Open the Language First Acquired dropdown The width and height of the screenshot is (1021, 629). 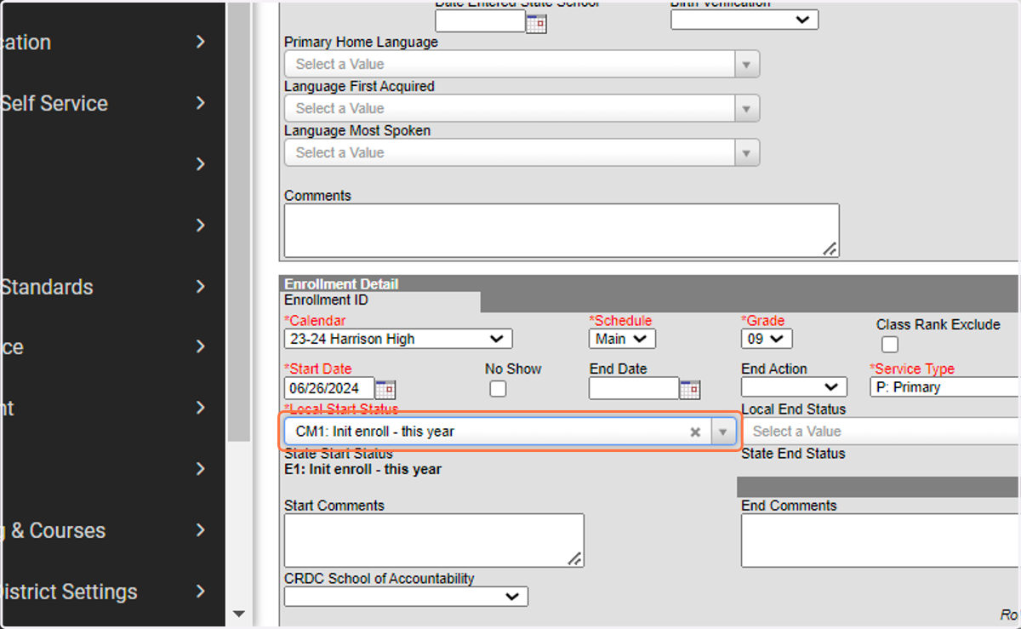(x=522, y=108)
